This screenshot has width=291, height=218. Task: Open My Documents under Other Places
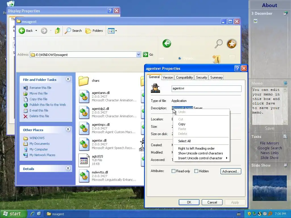pos(40,144)
